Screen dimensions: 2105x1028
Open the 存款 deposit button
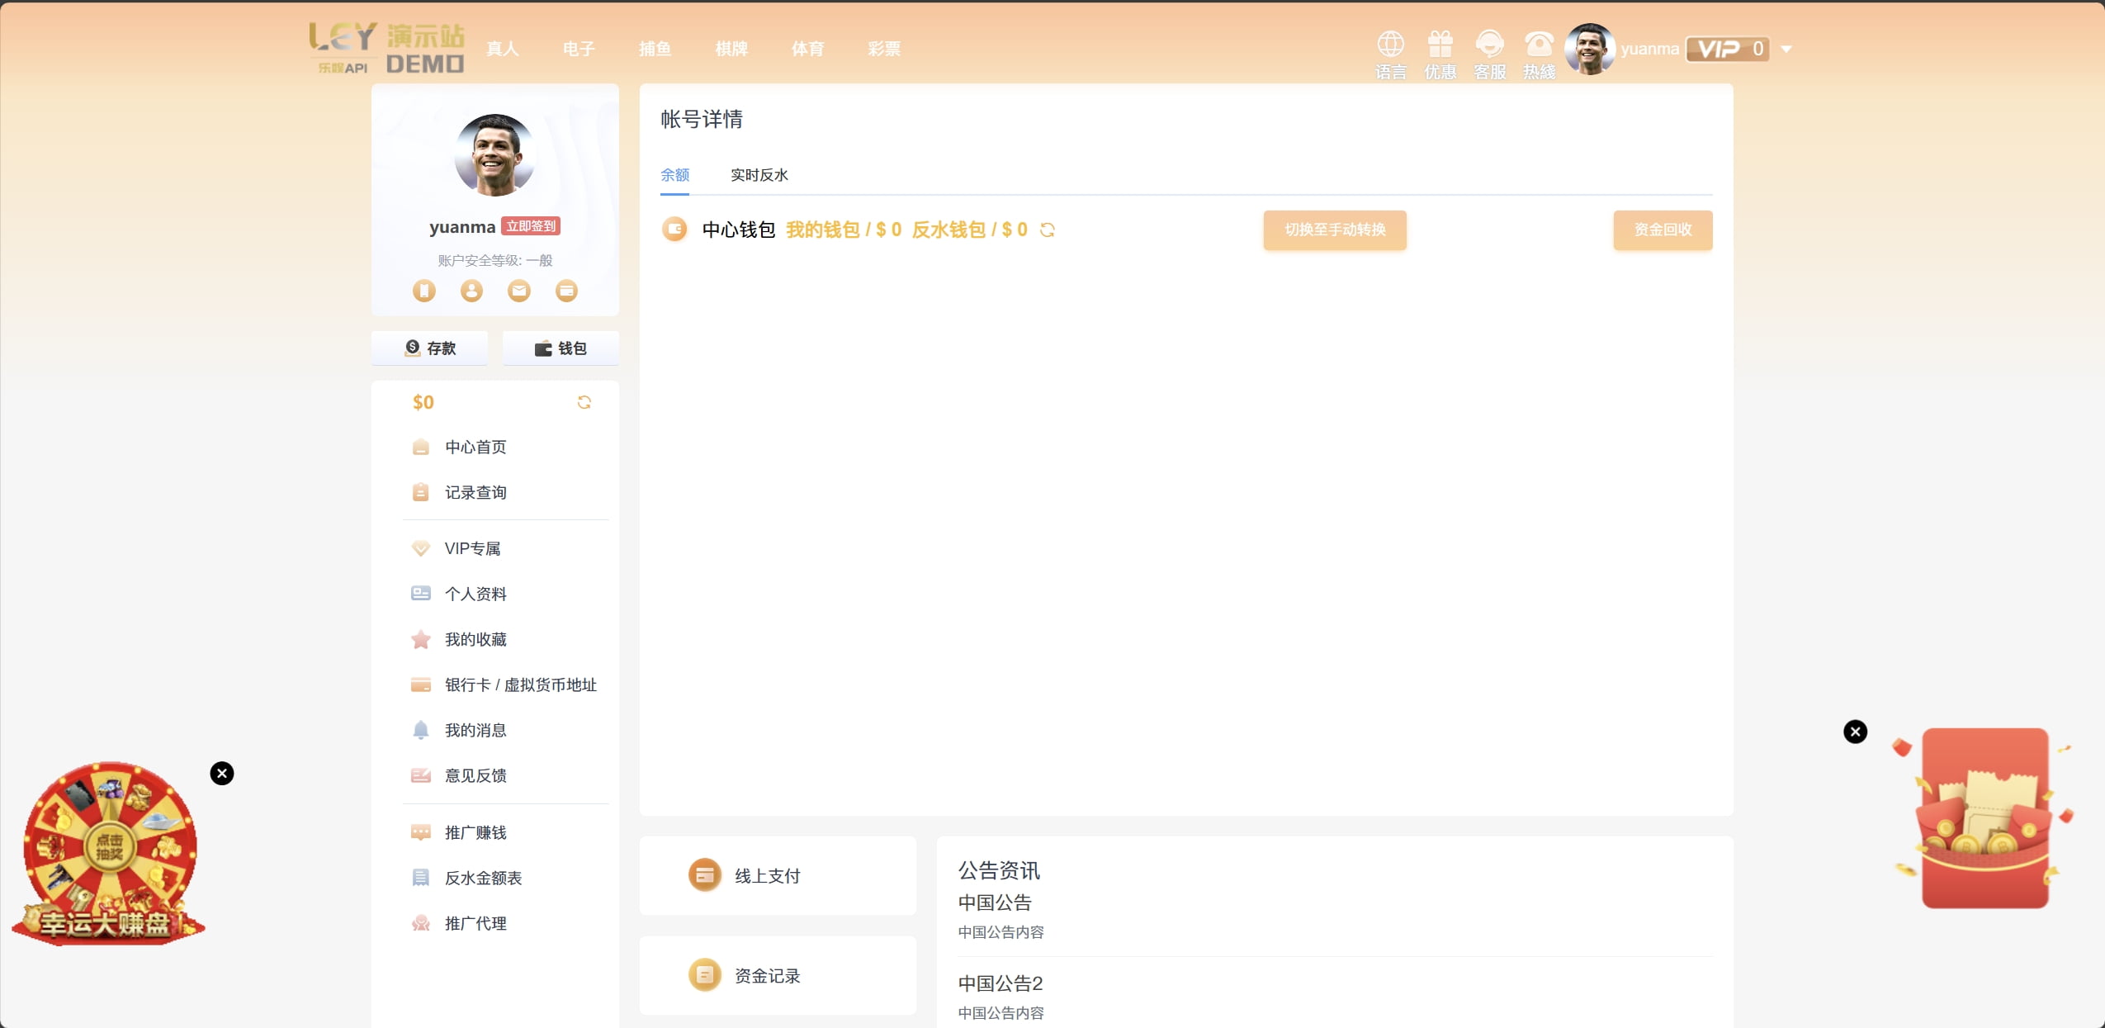[x=429, y=348]
